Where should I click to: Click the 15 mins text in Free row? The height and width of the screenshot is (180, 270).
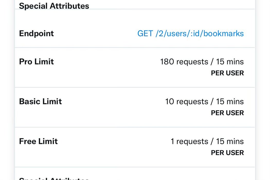[230, 141]
